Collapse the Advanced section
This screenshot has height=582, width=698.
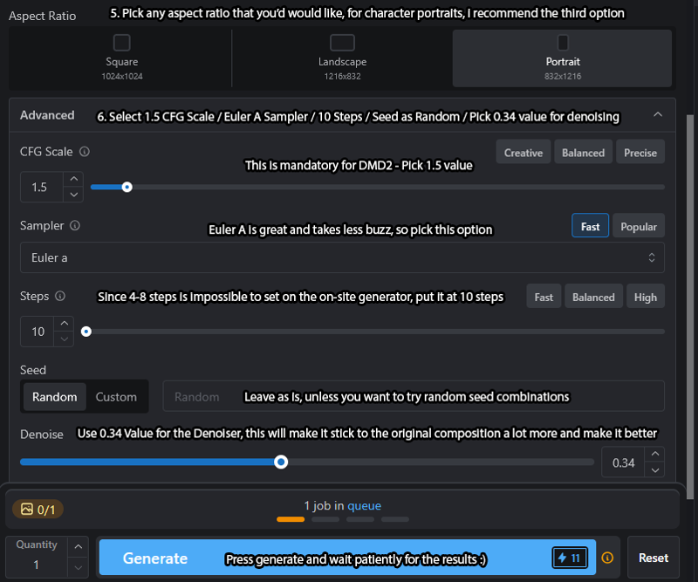[658, 115]
